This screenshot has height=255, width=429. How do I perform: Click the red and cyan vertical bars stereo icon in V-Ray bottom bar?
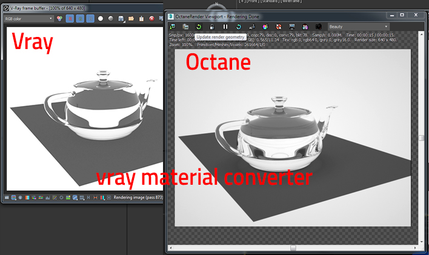102,197
